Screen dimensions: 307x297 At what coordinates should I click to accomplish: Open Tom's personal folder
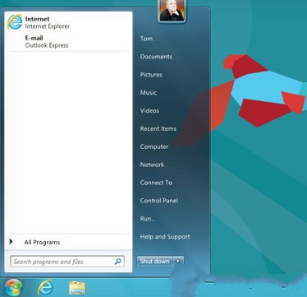tap(146, 39)
